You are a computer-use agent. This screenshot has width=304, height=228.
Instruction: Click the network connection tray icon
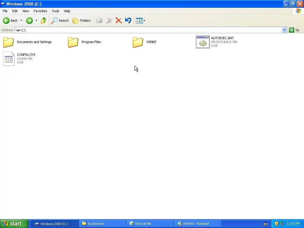[282, 224]
